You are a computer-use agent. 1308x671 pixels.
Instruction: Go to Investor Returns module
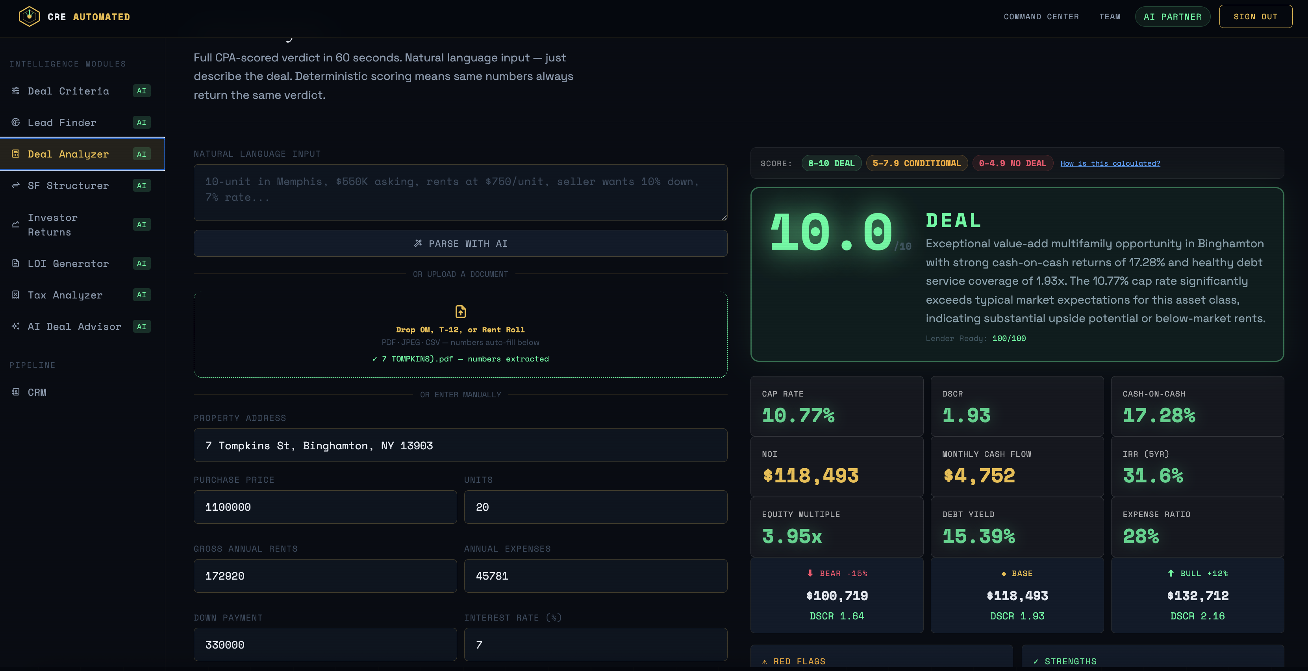click(82, 224)
